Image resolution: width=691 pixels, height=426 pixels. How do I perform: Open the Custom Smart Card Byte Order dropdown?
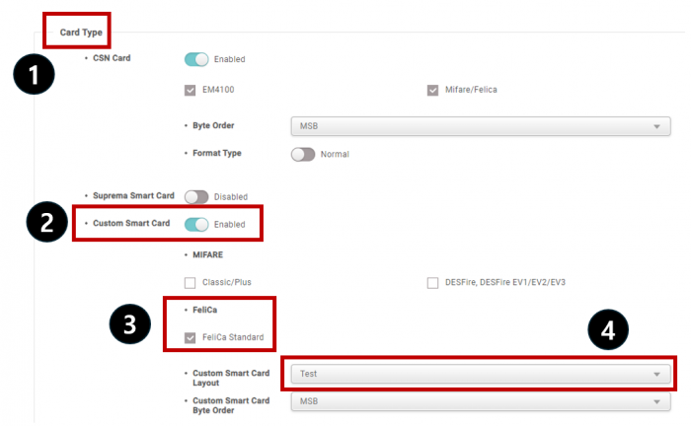coord(475,402)
